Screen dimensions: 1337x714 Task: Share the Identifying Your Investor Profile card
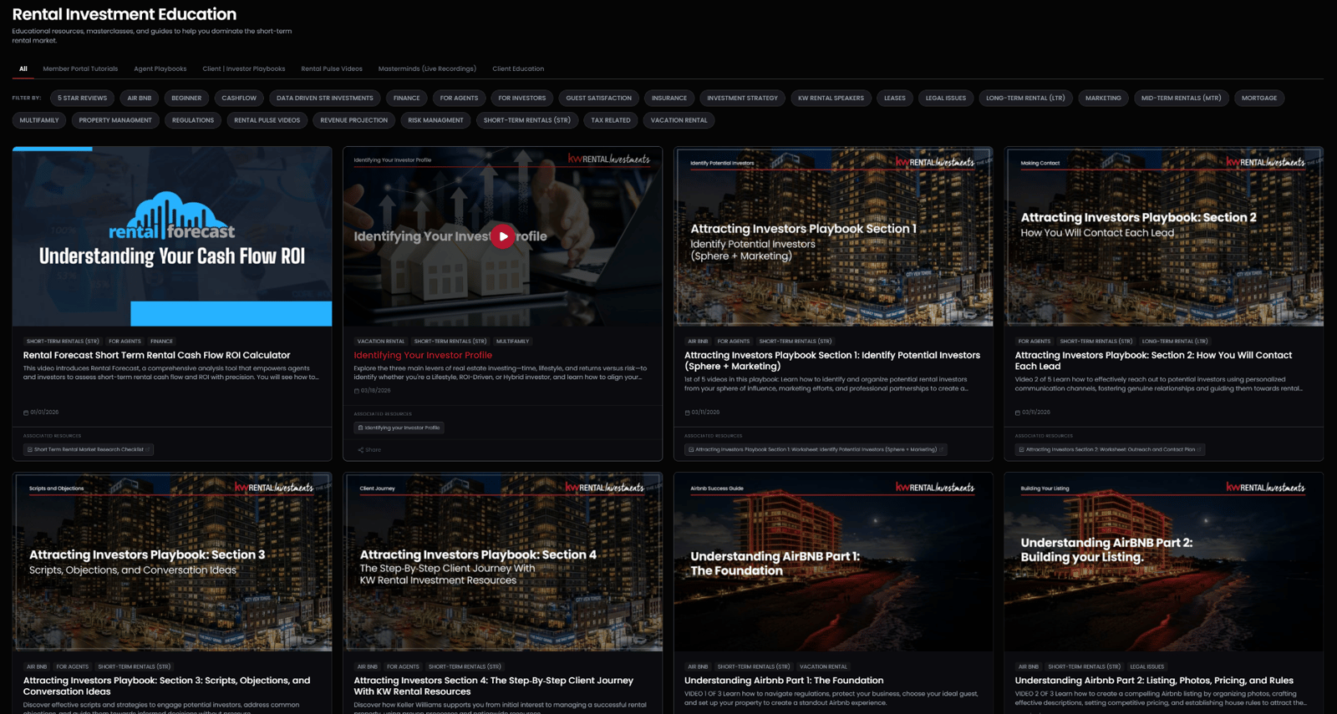(369, 449)
